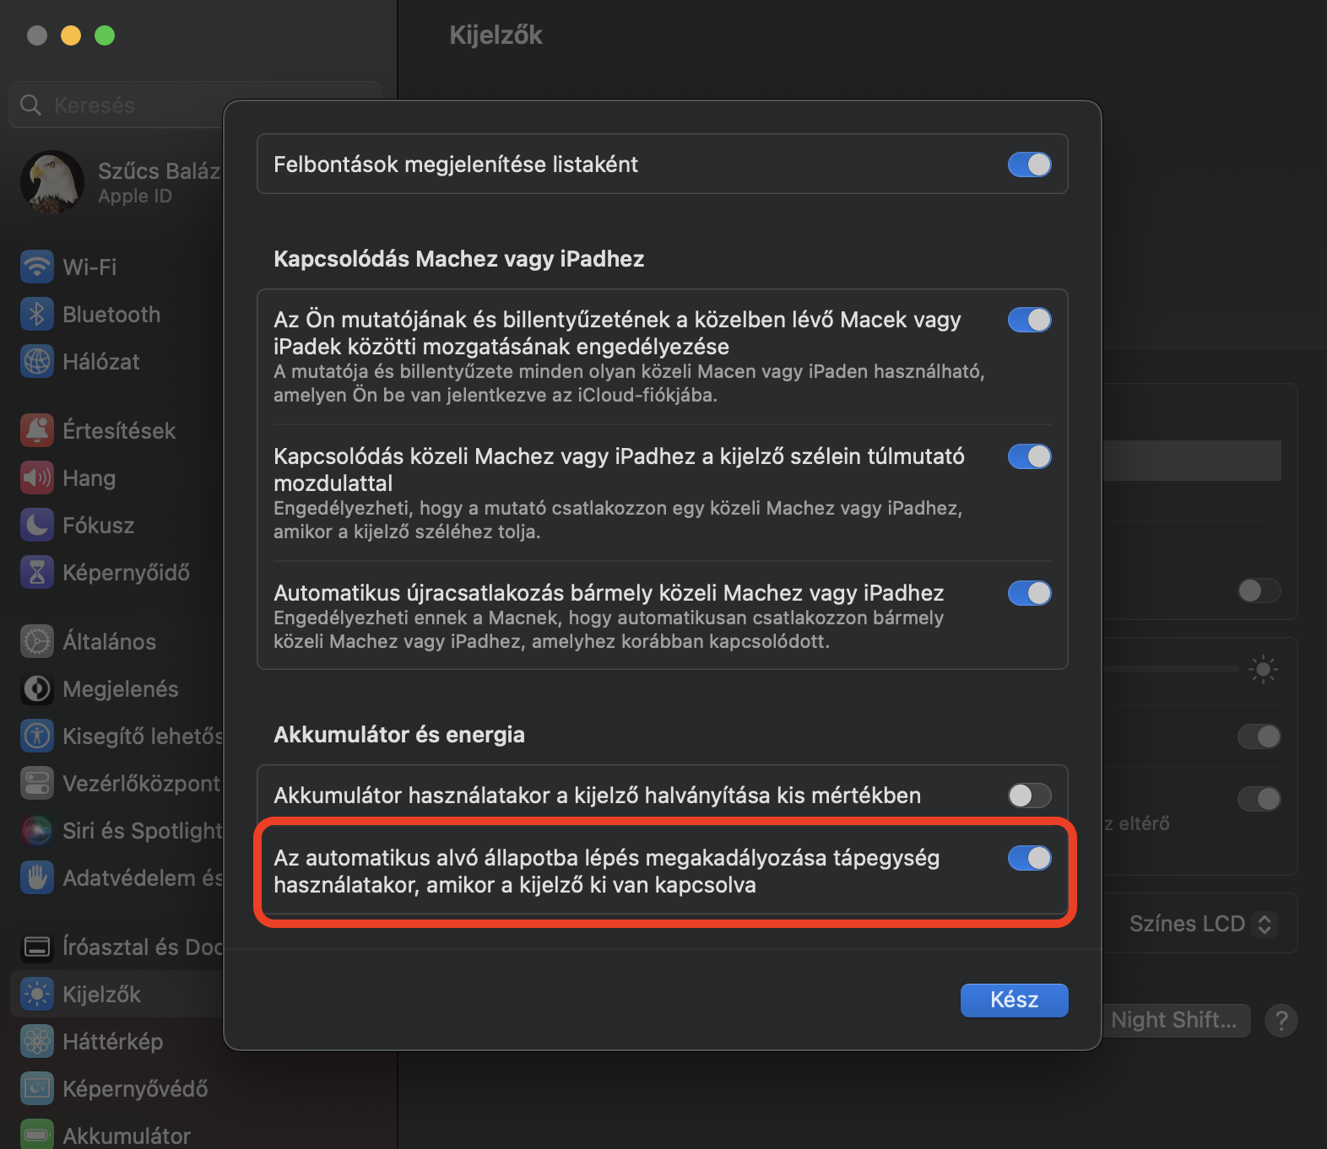
Task: Switch to Háttérkép settings
Action: [113, 1041]
